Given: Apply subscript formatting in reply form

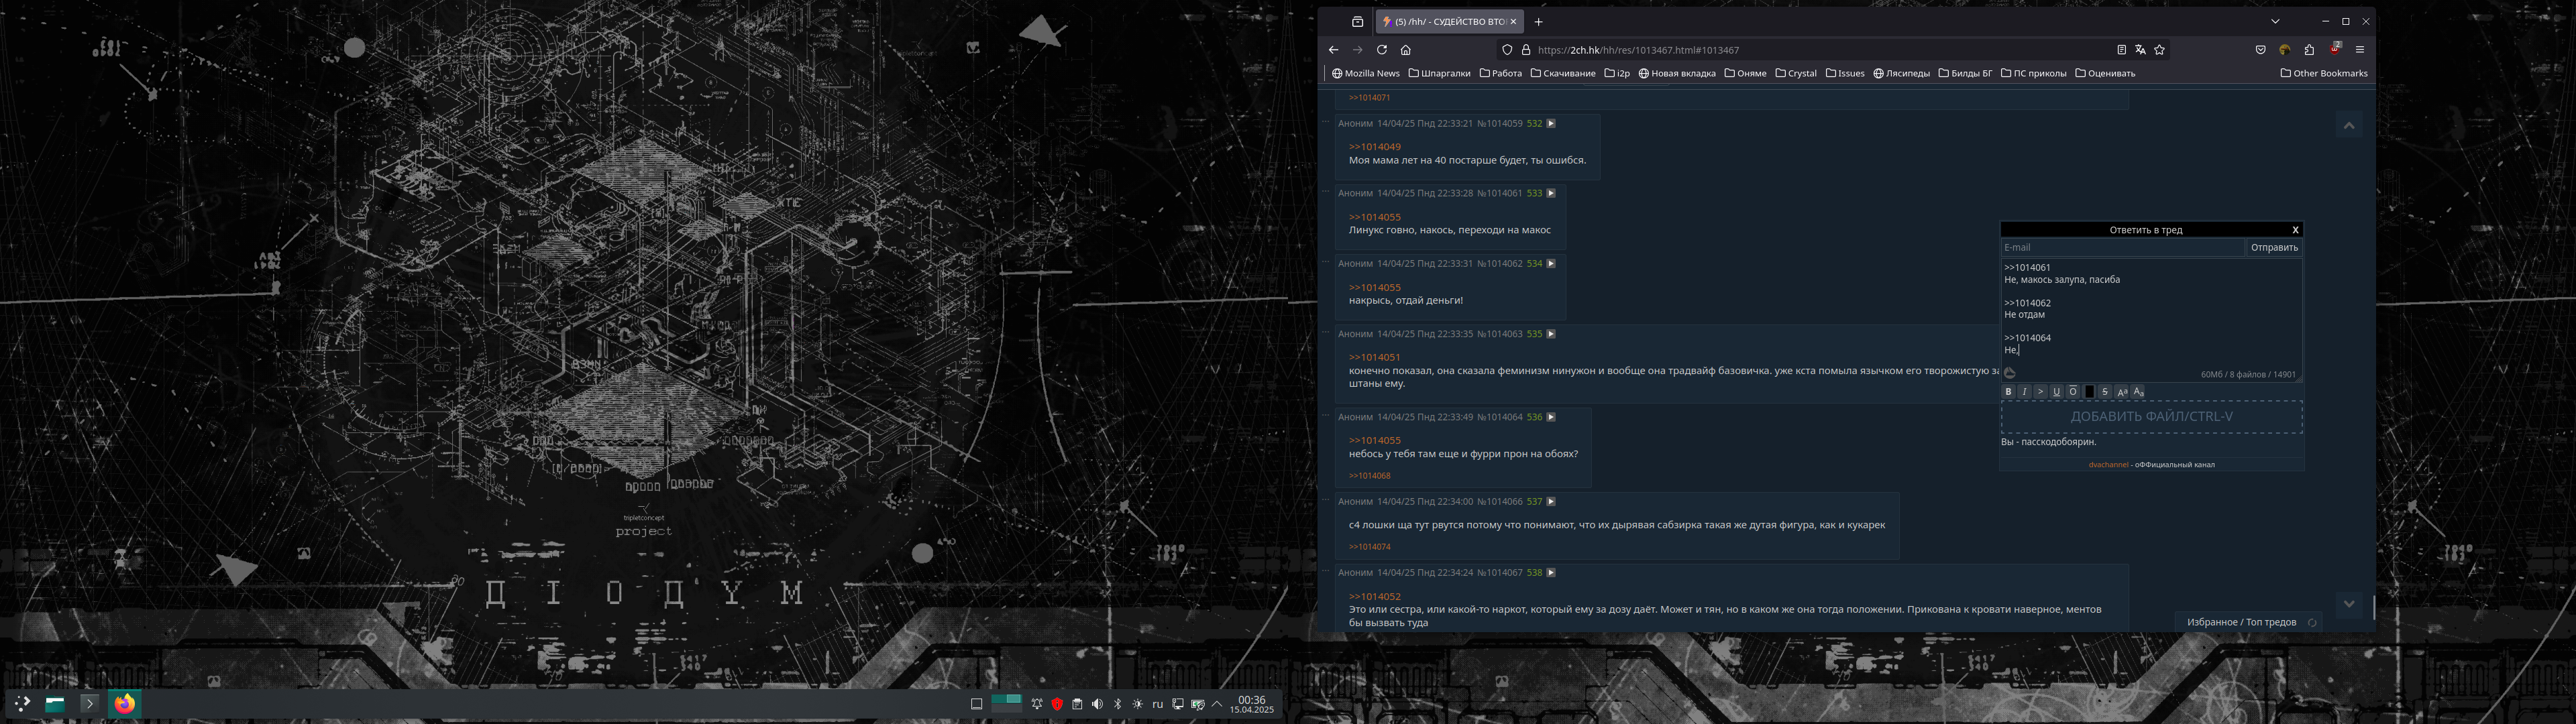Looking at the screenshot, I should 2138,392.
